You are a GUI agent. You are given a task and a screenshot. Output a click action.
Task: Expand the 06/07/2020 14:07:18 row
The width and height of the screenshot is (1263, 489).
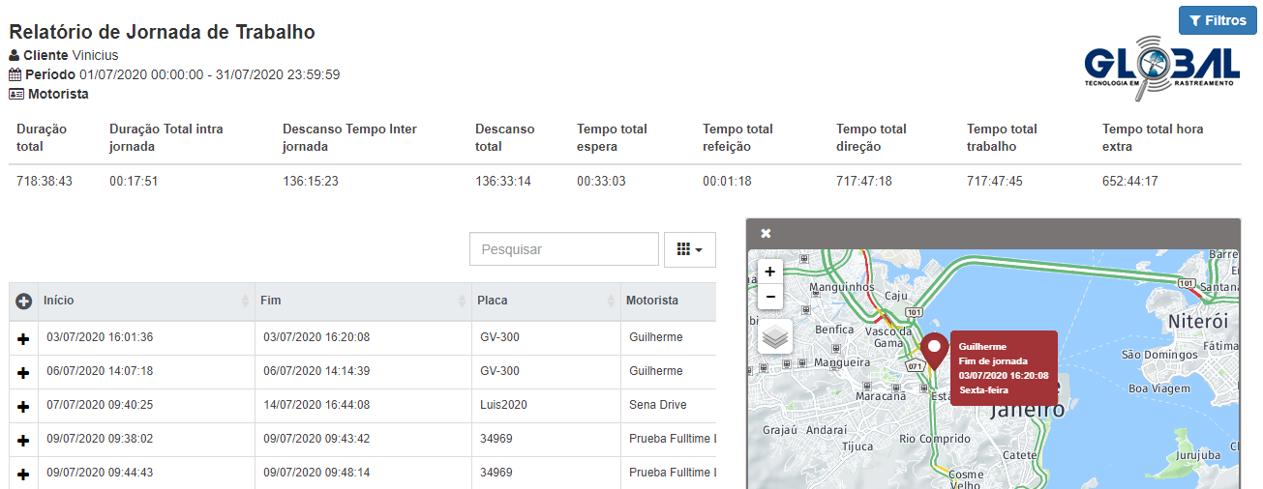point(24,372)
